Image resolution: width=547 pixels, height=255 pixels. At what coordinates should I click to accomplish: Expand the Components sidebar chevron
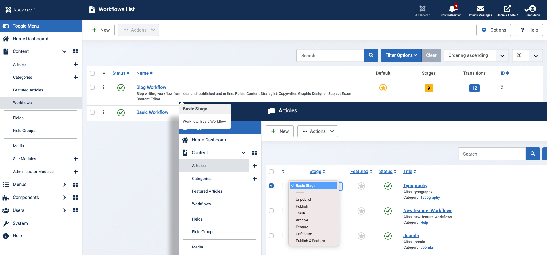(64, 198)
